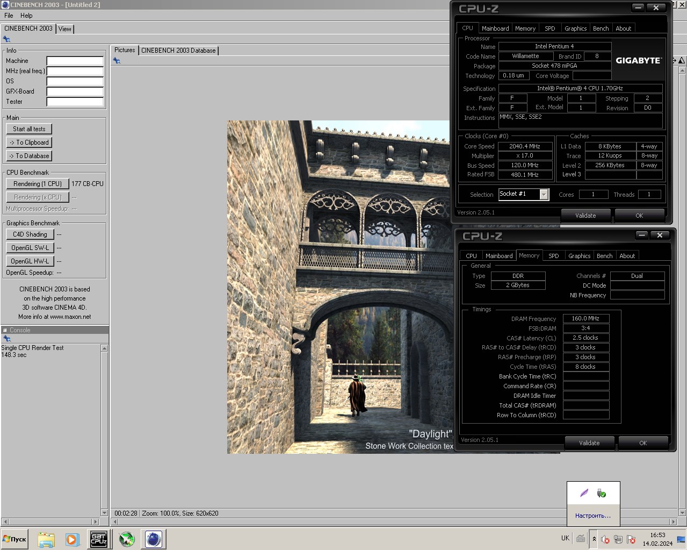
Task: Click the To Clipboard button
Action: [x=29, y=142]
